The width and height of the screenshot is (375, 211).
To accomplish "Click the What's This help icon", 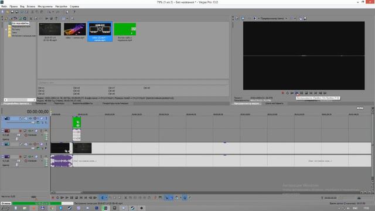I will (x=74, y=12).
